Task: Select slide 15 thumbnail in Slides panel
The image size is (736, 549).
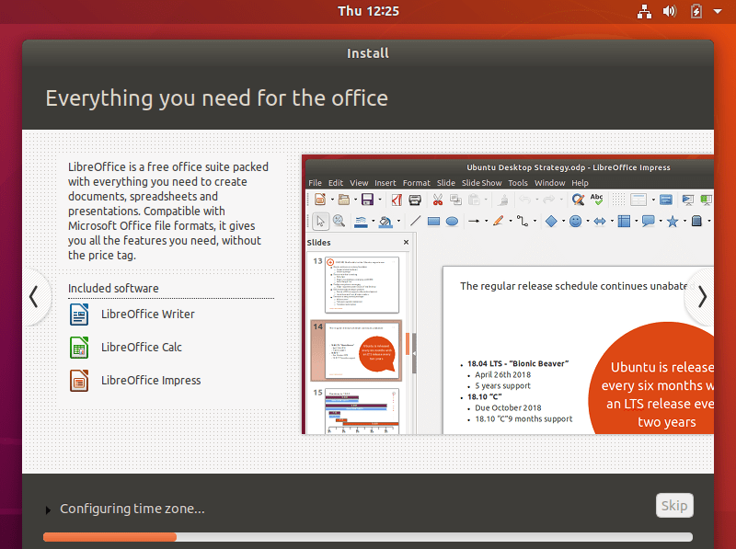Action: click(x=362, y=410)
